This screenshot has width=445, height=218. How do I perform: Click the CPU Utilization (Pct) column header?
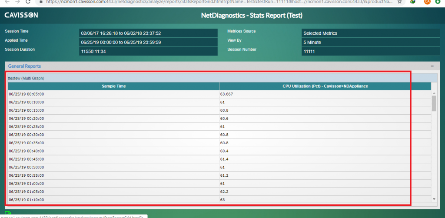click(325, 86)
